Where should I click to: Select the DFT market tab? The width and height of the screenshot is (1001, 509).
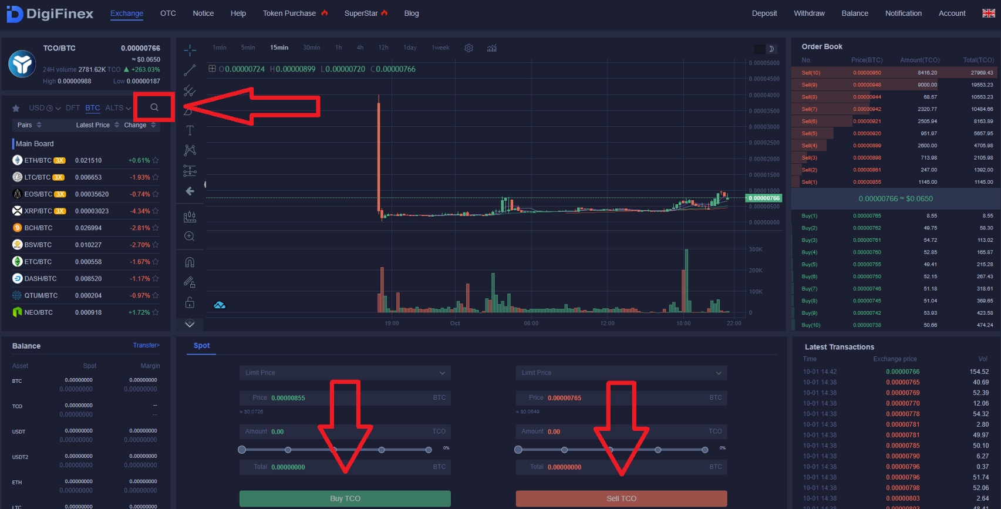[73, 108]
